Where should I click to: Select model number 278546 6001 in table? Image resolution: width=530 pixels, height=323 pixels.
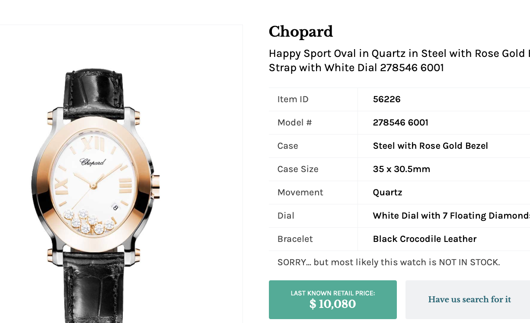(401, 122)
